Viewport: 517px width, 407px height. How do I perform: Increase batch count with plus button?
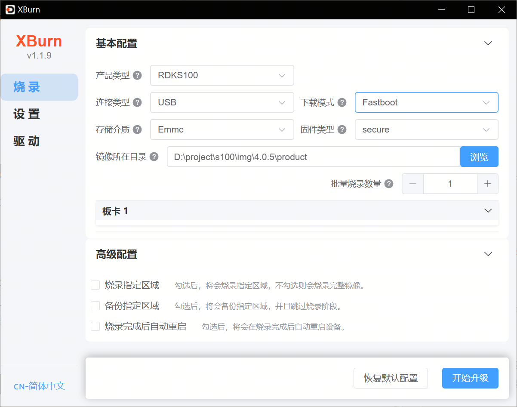click(x=487, y=184)
